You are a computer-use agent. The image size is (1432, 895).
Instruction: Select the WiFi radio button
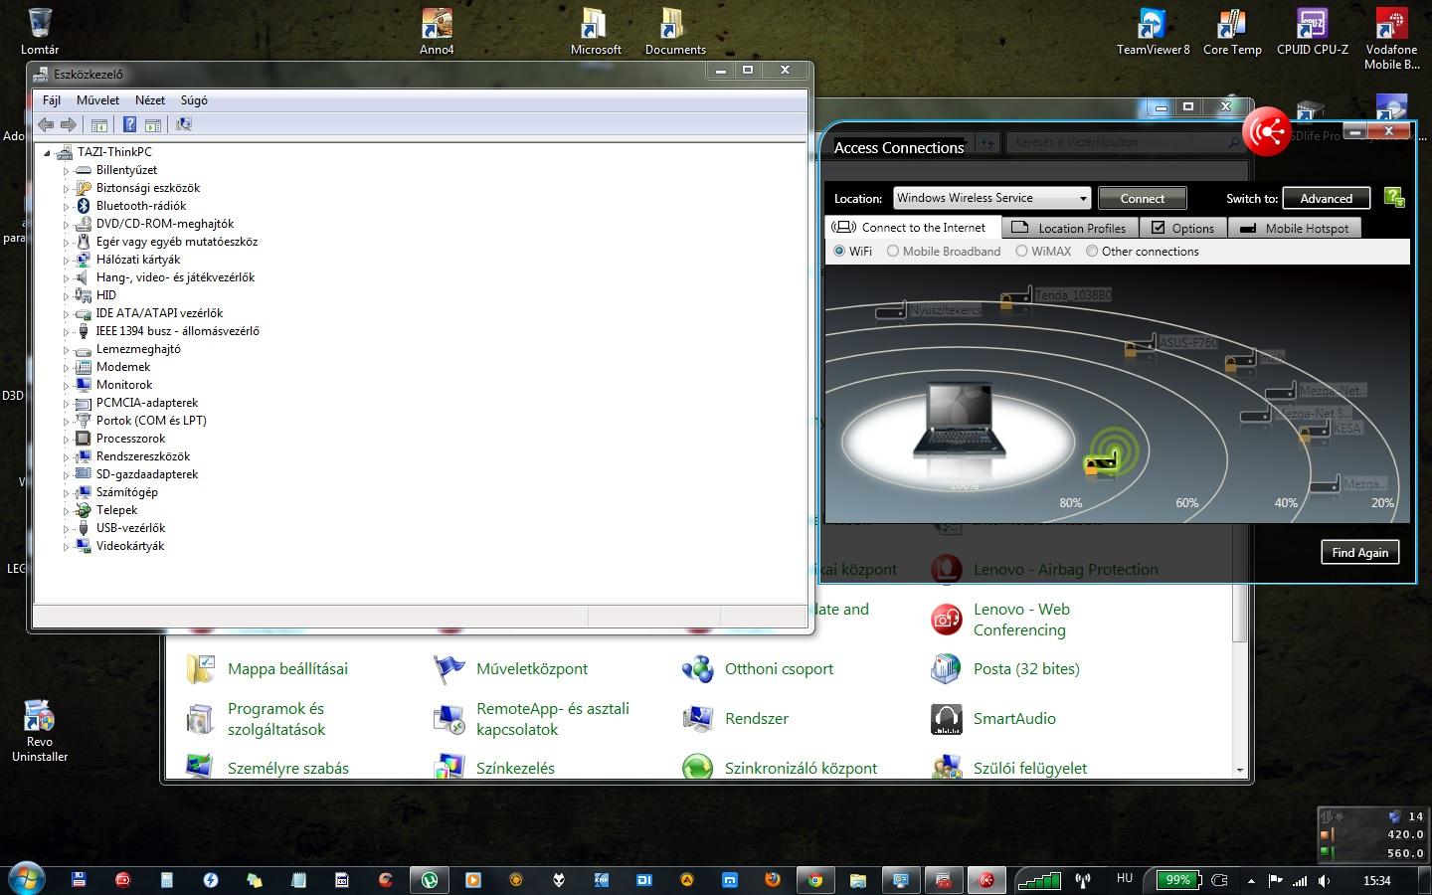coord(840,252)
